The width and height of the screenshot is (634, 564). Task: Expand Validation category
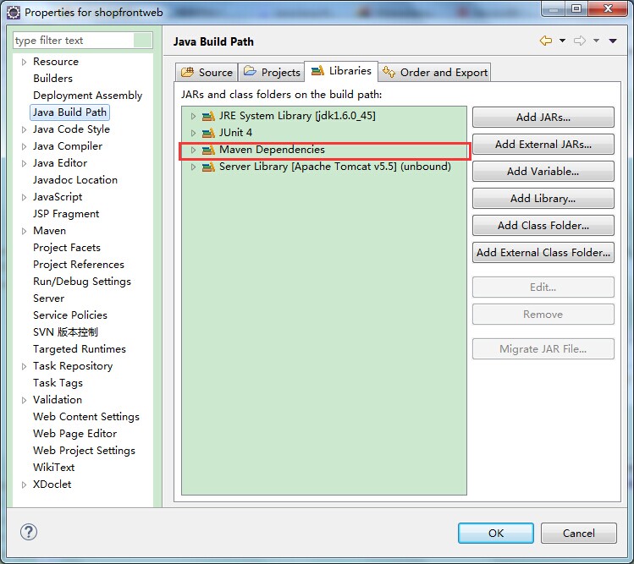click(24, 400)
